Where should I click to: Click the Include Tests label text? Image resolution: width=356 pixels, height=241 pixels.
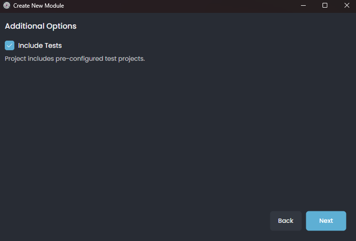click(x=40, y=45)
